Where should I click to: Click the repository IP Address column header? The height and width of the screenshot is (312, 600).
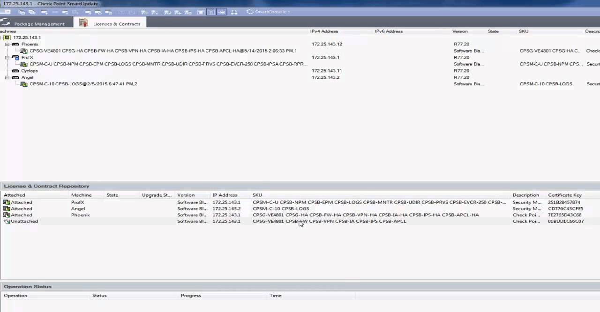[225, 195]
